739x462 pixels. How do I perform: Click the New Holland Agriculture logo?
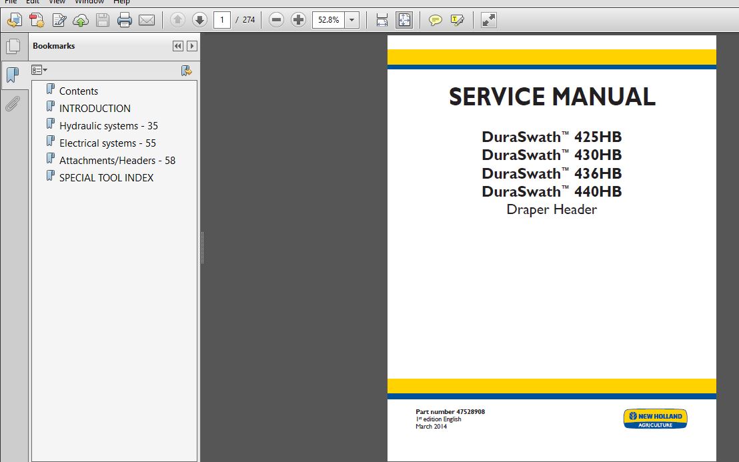[655, 419]
